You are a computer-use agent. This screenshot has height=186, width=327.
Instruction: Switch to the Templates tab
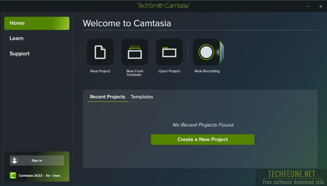click(142, 97)
